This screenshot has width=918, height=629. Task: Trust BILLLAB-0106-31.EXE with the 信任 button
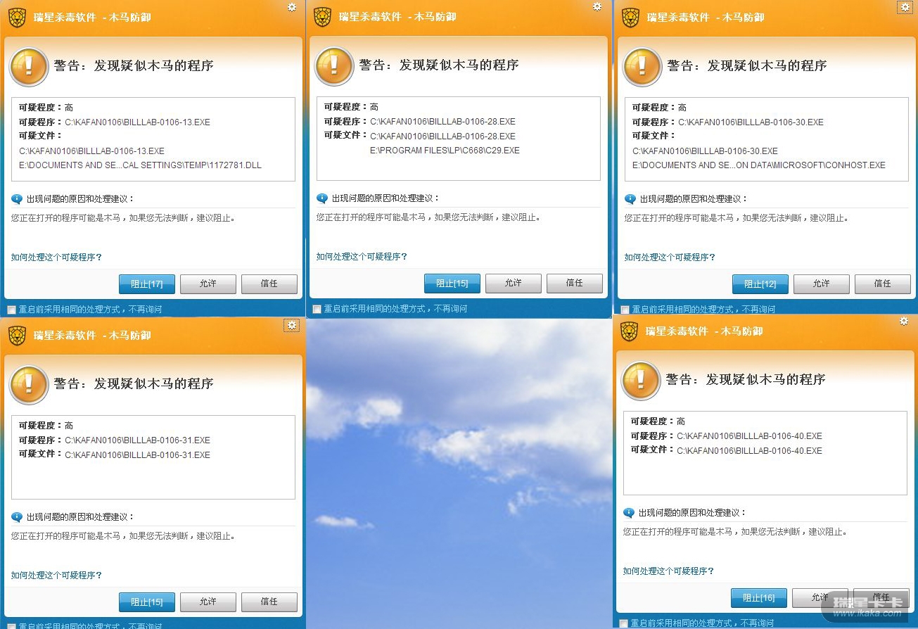coord(269,602)
